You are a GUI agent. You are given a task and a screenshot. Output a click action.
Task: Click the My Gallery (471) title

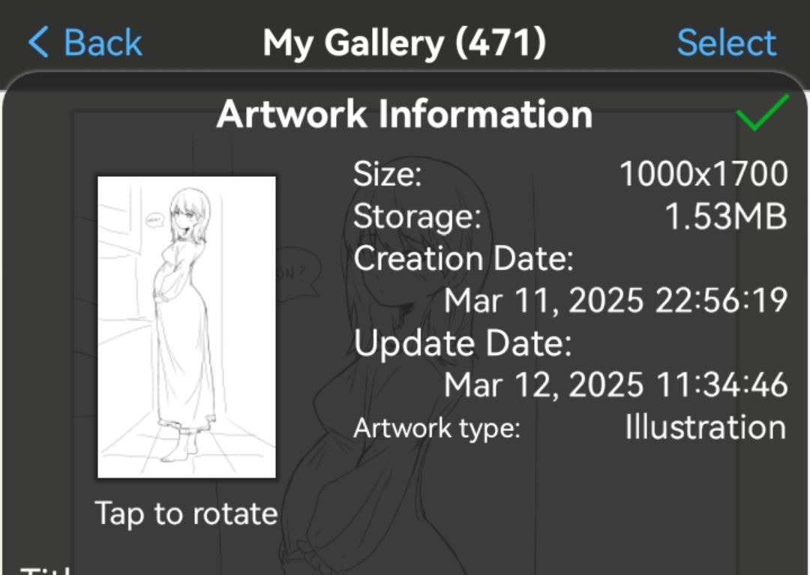(404, 43)
